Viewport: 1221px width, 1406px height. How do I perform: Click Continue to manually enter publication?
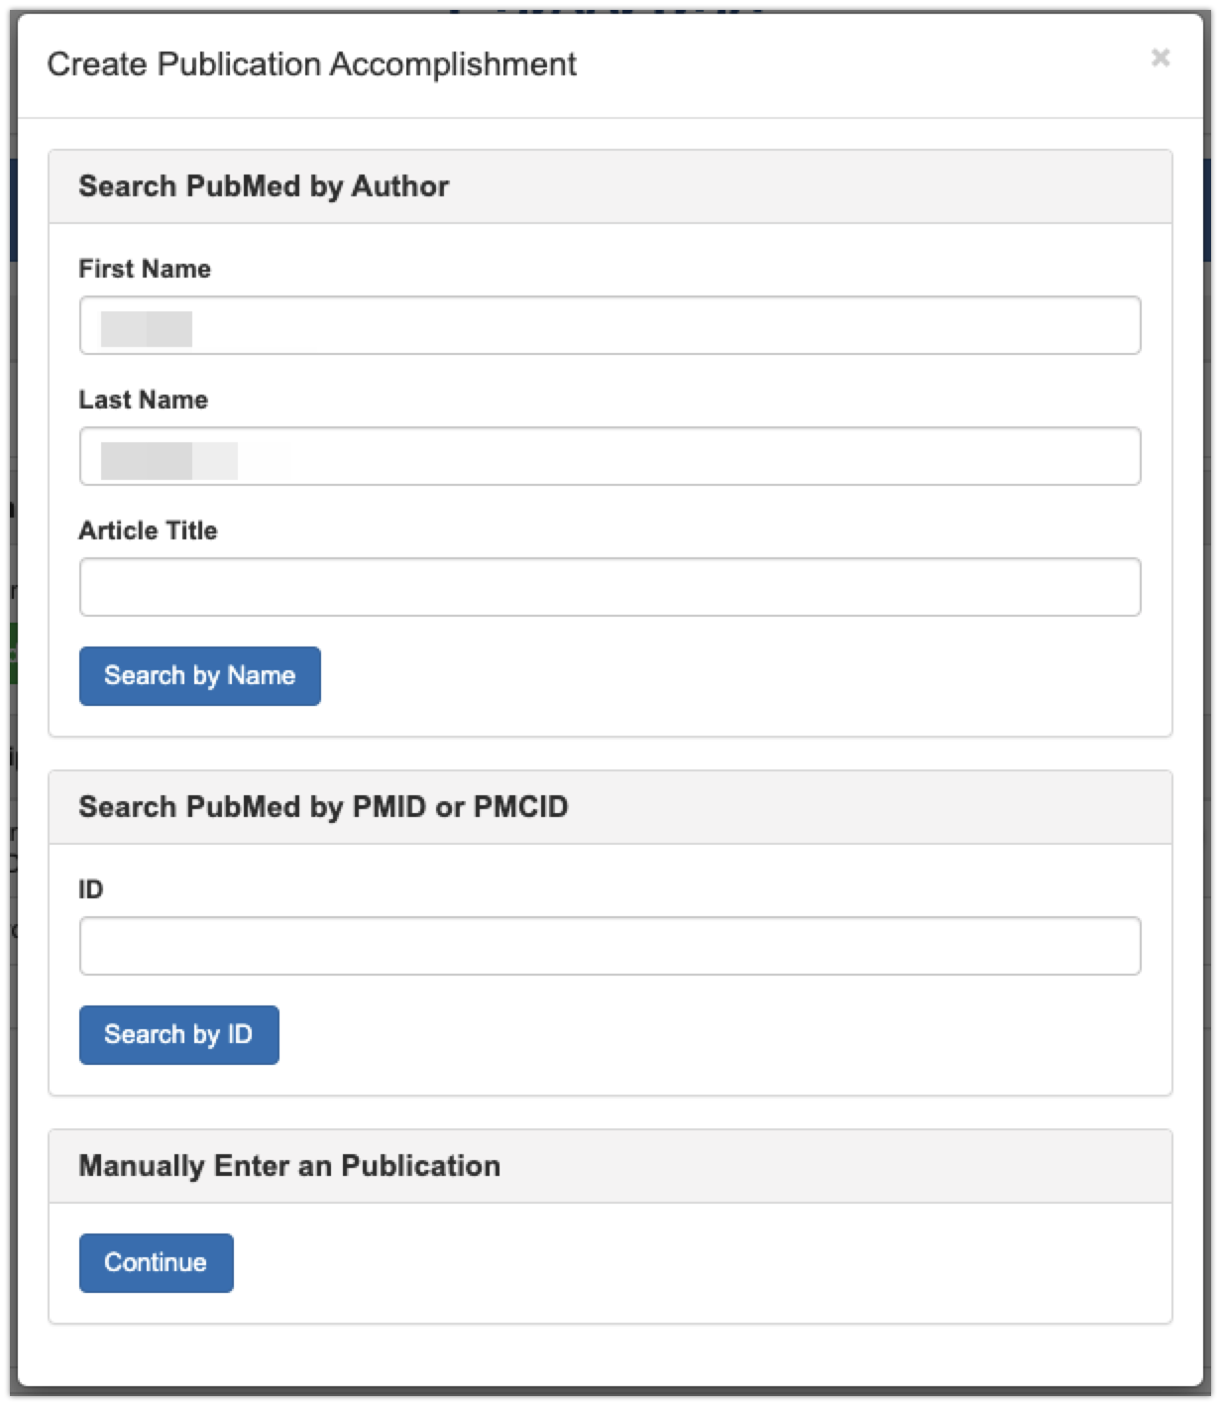tap(157, 1263)
